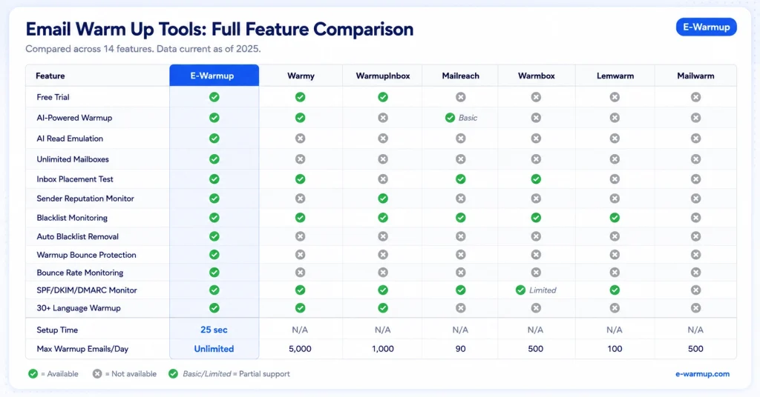
Task: Click Lemwarm's 100 emails per day value
Action: [615, 349]
